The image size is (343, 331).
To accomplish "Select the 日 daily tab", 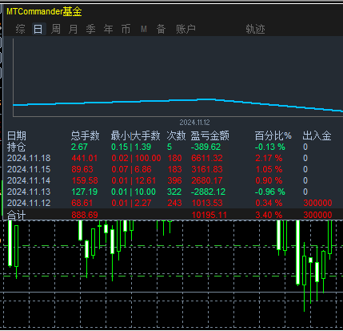I will click(38, 29).
